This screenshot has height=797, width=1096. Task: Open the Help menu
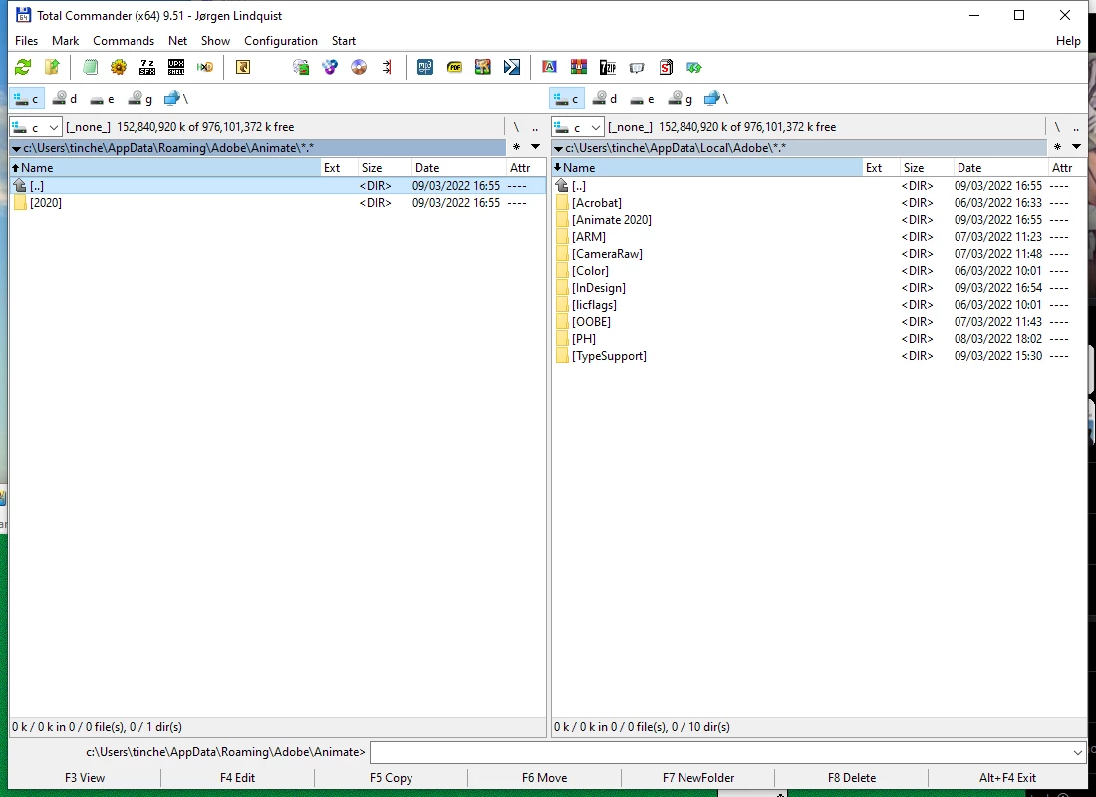click(x=1068, y=41)
